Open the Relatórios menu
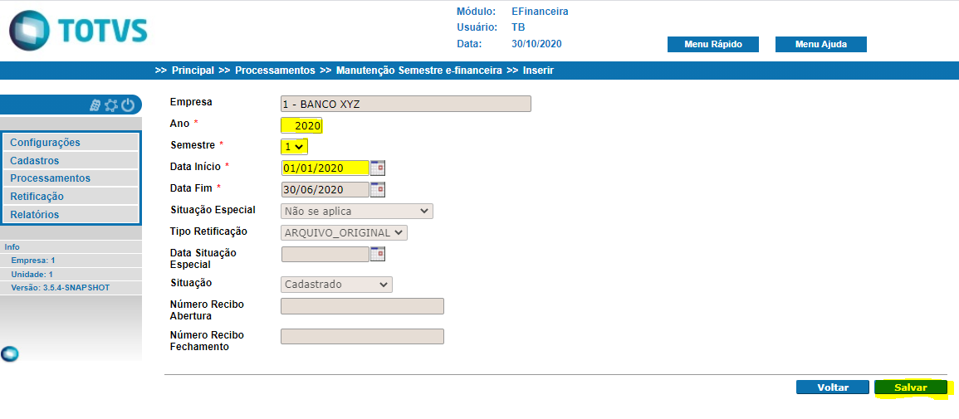Screen dimensions: 959x419 click(x=71, y=214)
